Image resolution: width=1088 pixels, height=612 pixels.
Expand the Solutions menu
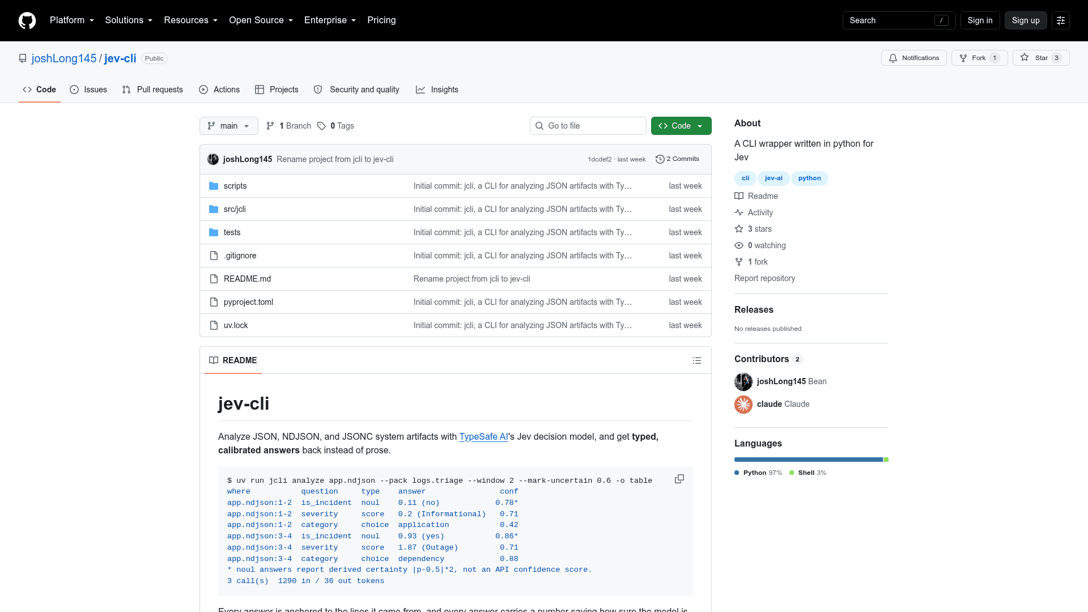(x=129, y=20)
